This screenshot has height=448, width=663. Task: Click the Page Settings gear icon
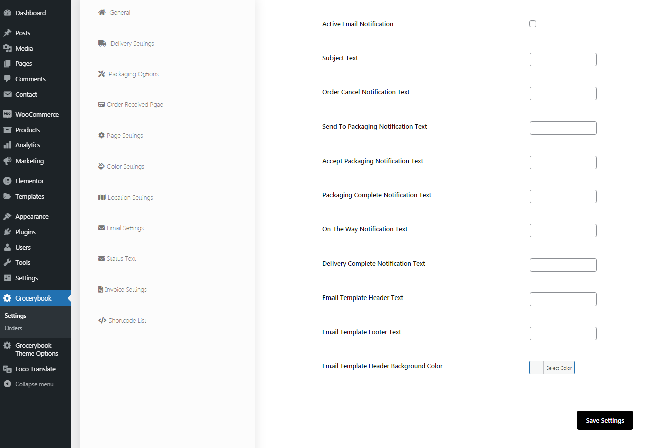[x=101, y=135]
